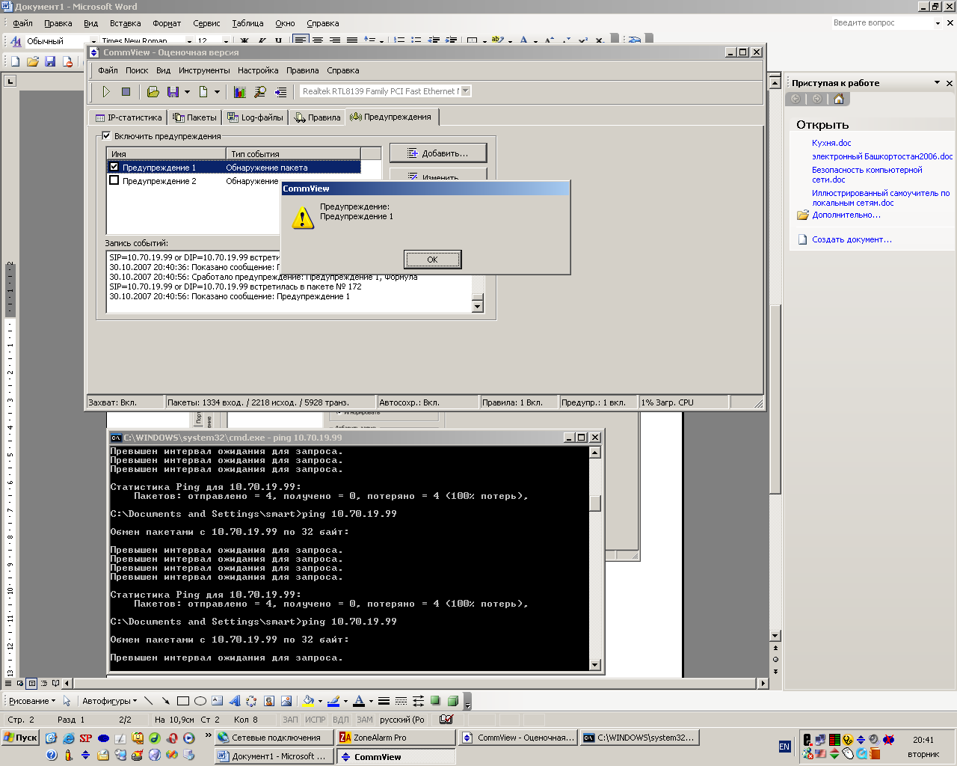The image size is (957, 766).
Task: Click OK in the CommView alert dialog
Action: [432, 259]
